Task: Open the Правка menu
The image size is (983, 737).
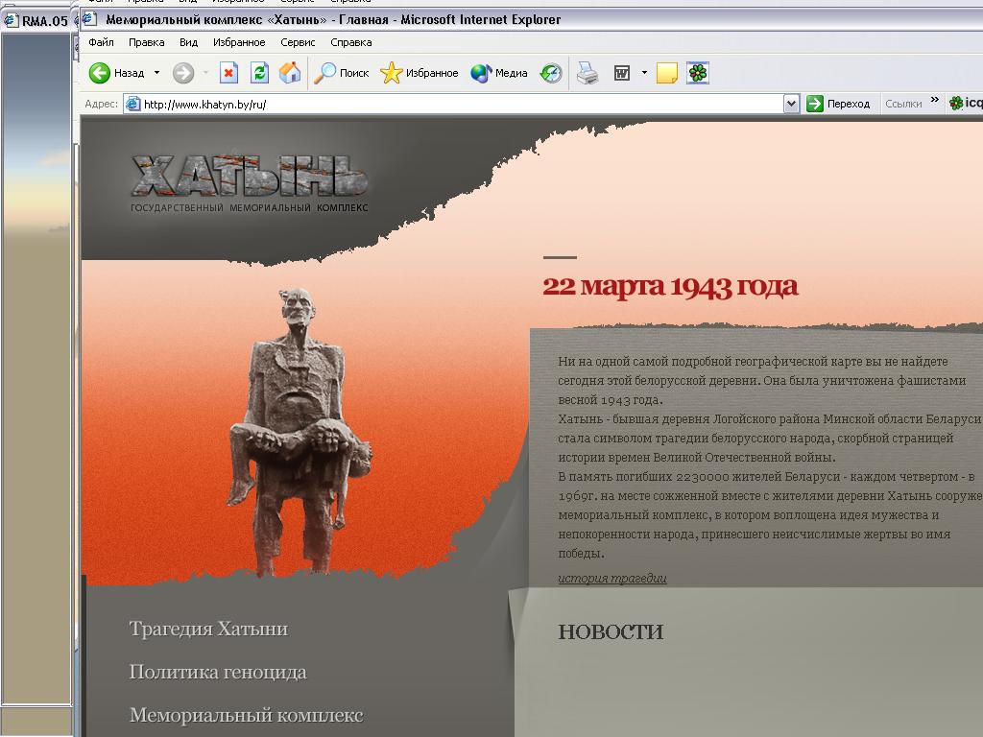Action: pos(146,42)
